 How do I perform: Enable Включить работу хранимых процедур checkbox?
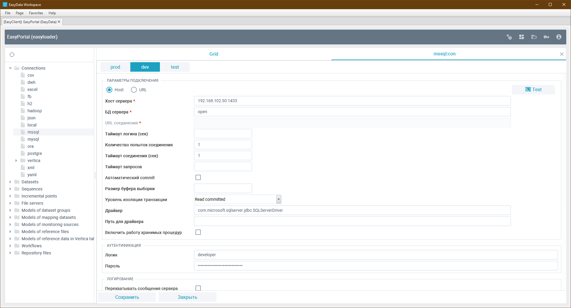(198, 232)
